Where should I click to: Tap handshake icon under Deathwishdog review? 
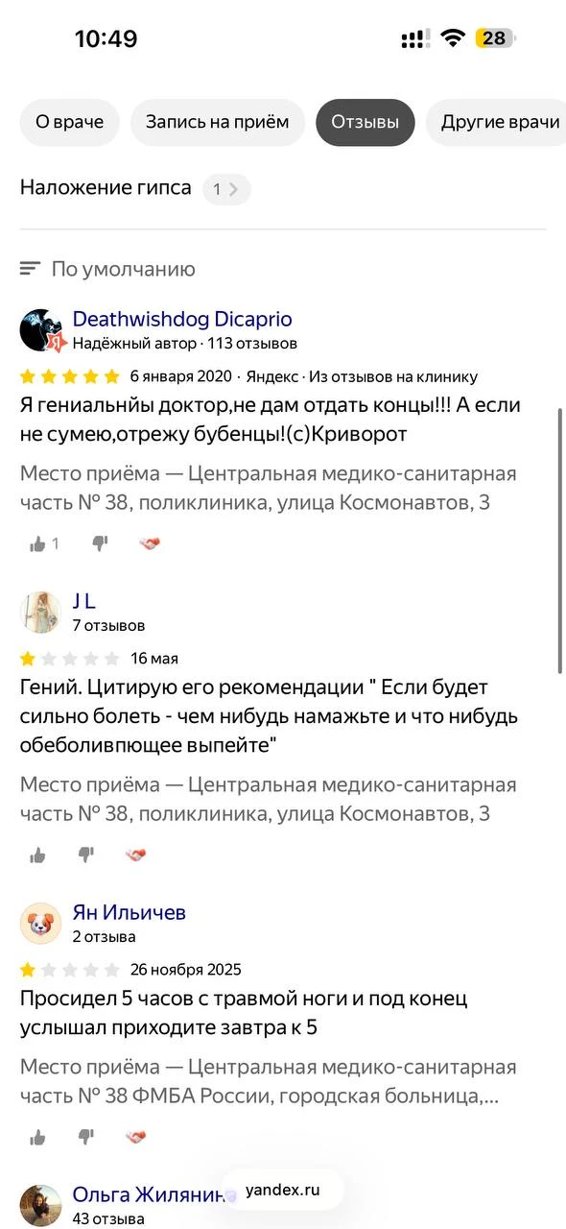click(x=149, y=543)
